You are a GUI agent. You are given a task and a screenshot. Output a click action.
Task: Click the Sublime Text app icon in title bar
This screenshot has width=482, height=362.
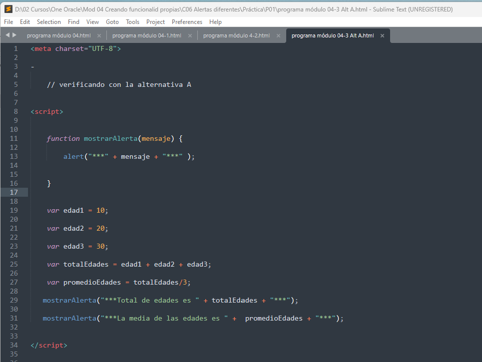pos(8,9)
